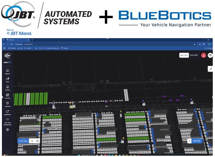Screen dimensions: 215x157
Task: Switch to DATA VIEW
Action: [194, 55]
